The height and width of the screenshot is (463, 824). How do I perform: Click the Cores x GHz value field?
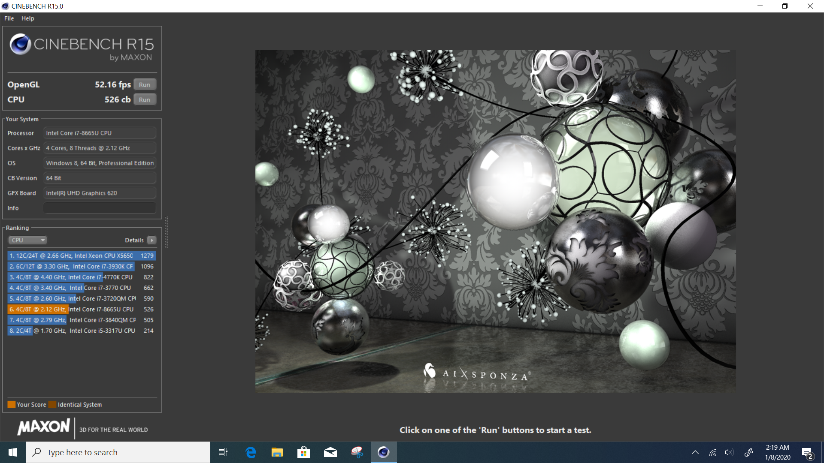(x=100, y=148)
